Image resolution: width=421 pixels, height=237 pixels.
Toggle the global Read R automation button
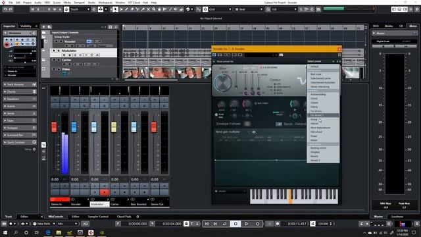pos(49,9)
